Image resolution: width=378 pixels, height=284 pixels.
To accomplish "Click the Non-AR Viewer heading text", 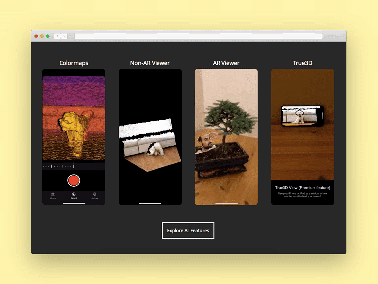I will (150, 63).
